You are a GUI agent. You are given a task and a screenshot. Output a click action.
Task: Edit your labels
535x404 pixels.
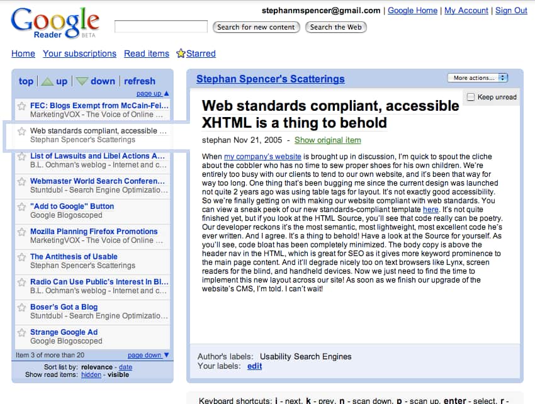point(254,366)
